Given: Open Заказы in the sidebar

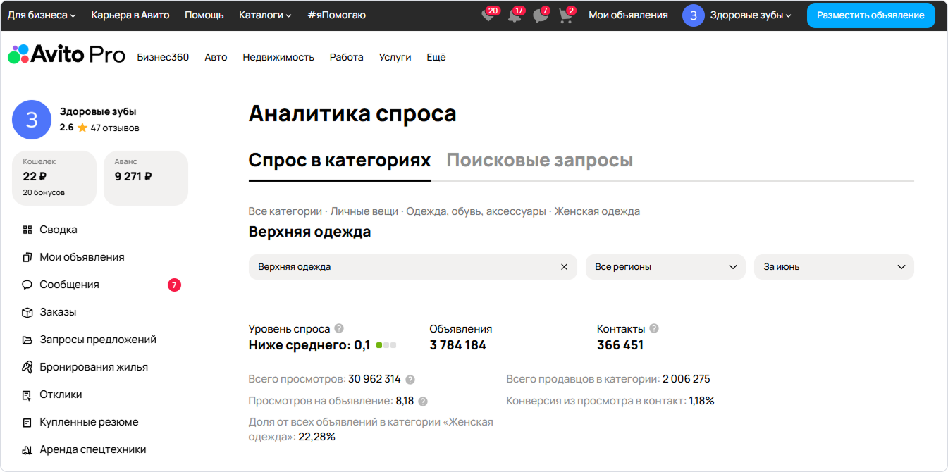Looking at the screenshot, I should coord(58,312).
